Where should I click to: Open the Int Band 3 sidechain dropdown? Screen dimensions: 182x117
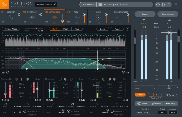119,112
